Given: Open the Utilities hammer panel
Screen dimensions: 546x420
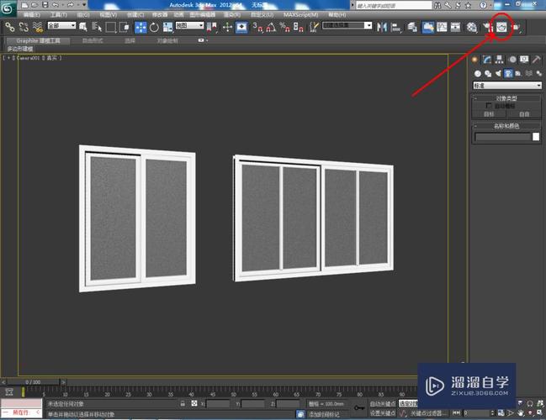Looking at the screenshot, I should coord(536,60).
